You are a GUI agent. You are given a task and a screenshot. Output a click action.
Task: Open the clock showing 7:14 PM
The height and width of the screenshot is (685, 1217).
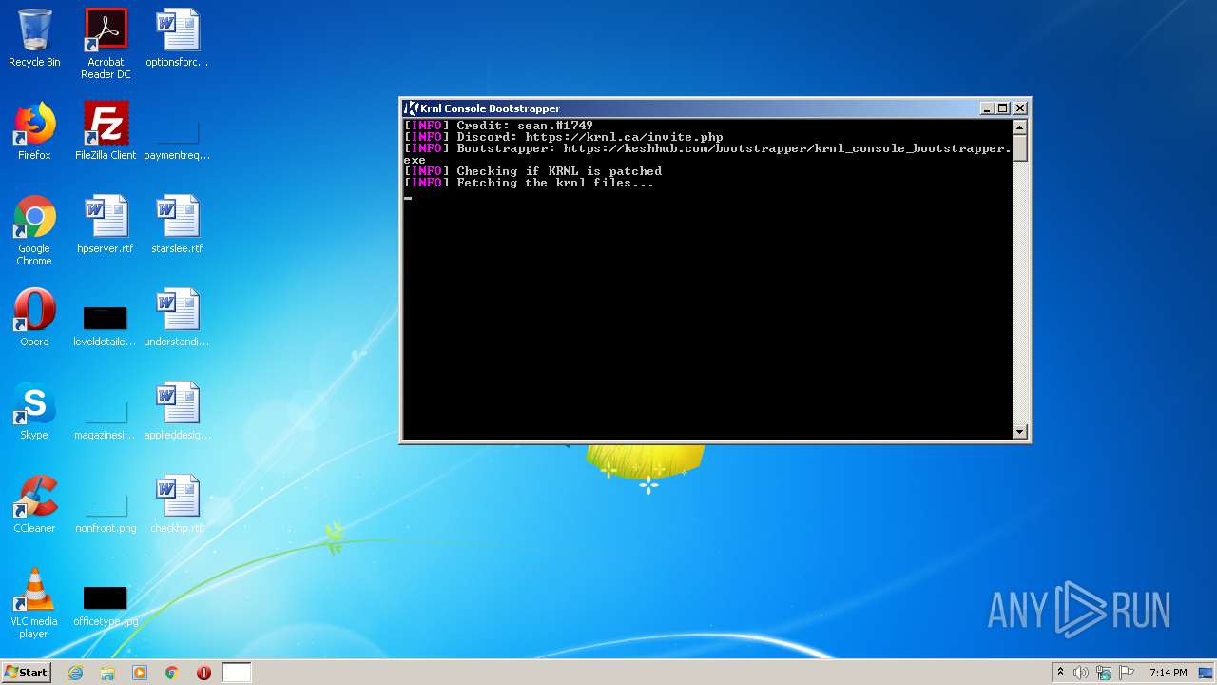point(1168,673)
